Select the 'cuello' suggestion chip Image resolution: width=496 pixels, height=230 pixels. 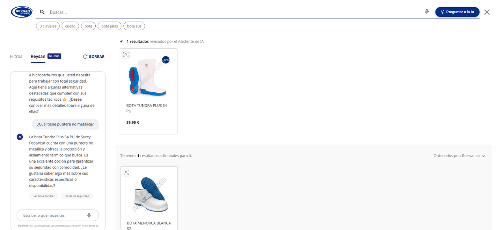pos(70,26)
